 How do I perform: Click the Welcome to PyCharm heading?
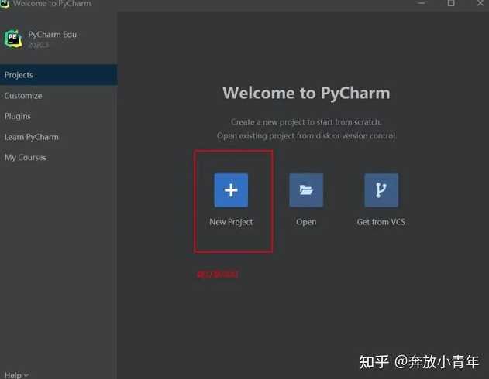click(x=306, y=93)
